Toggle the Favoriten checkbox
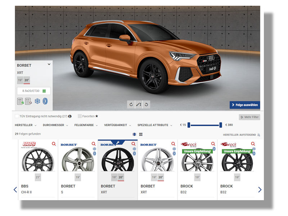Viewport: 288px width, 216px height. pos(80,116)
